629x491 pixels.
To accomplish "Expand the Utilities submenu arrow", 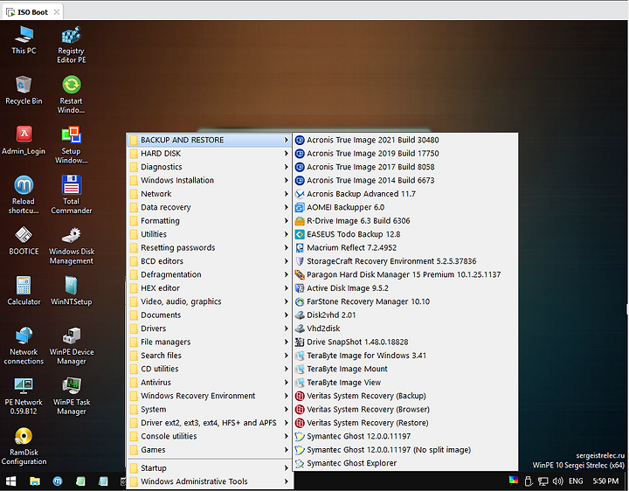I will pos(286,234).
